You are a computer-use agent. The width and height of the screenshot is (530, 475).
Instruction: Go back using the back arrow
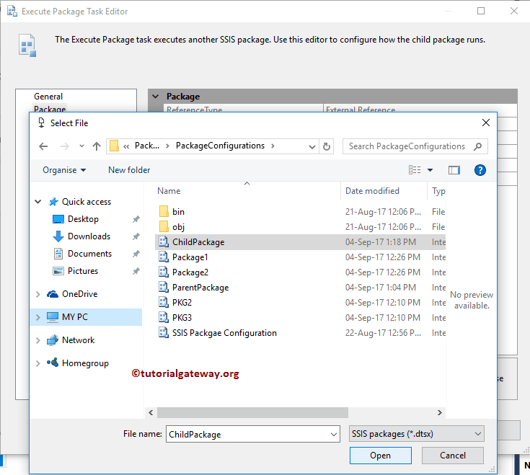[43, 146]
